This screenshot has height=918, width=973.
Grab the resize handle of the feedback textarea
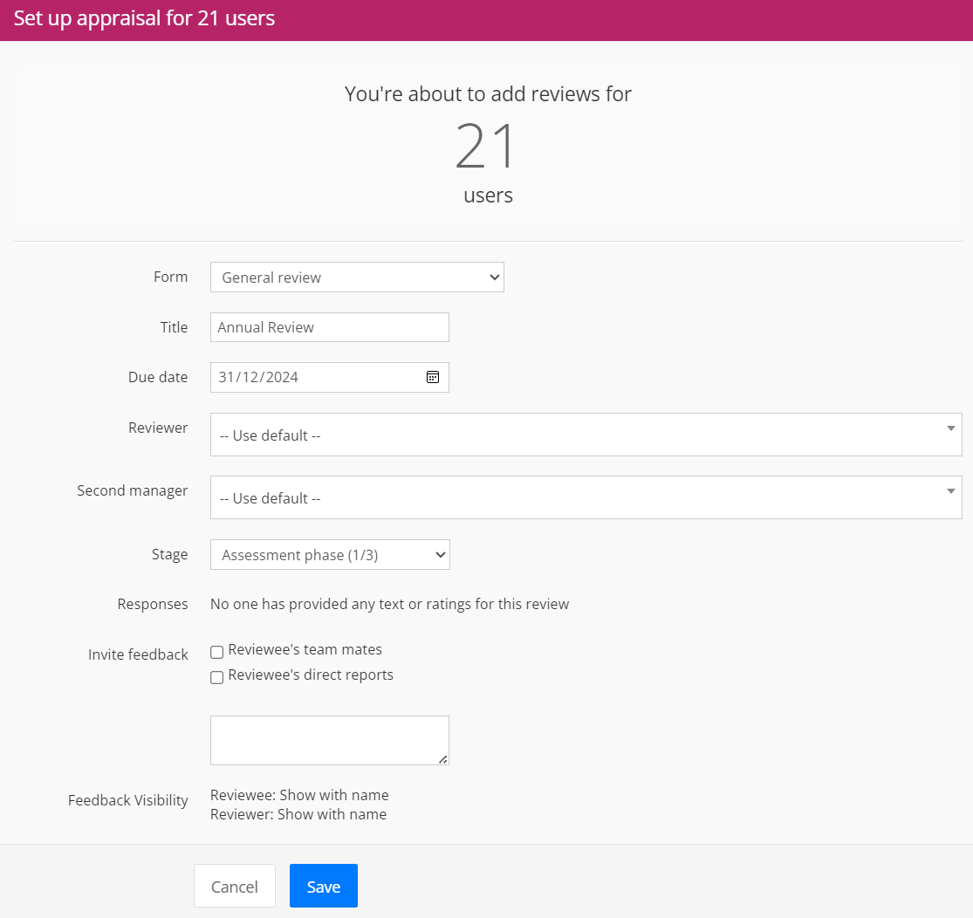point(442,759)
